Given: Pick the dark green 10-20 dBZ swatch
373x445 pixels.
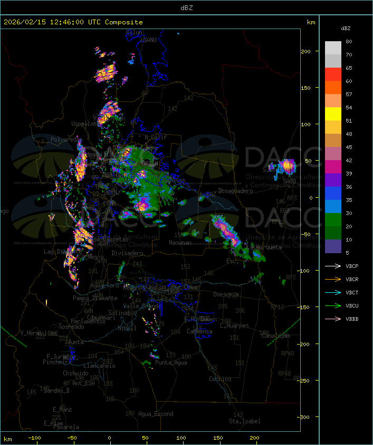Looking at the screenshot, I should pyautogui.click(x=333, y=233).
